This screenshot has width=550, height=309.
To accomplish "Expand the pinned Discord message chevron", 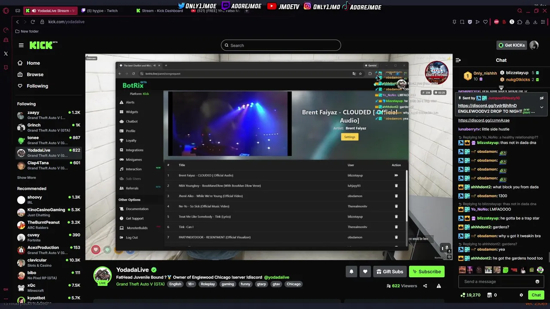I will [541, 107].
